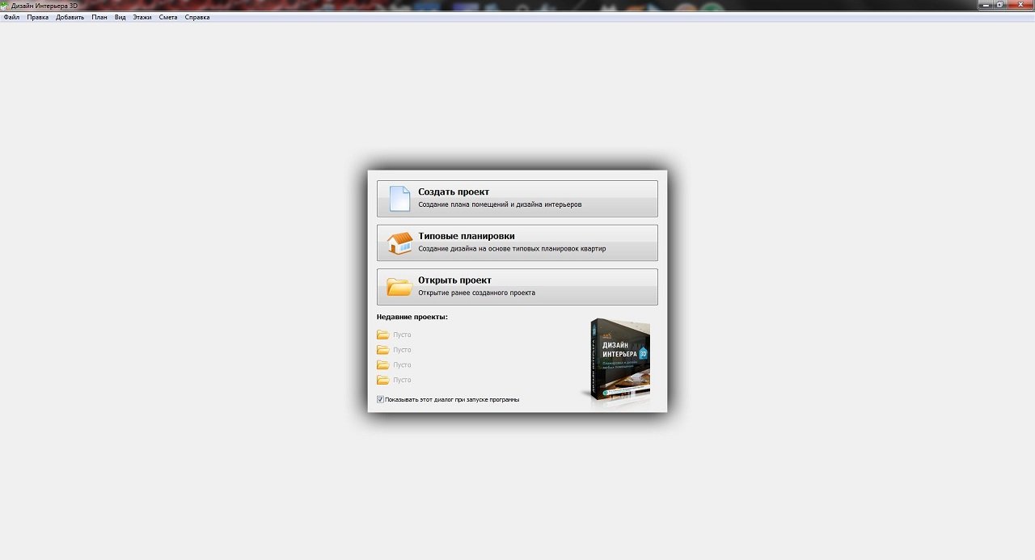1035x560 pixels.
Task: Open the План menu
Action: click(99, 17)
